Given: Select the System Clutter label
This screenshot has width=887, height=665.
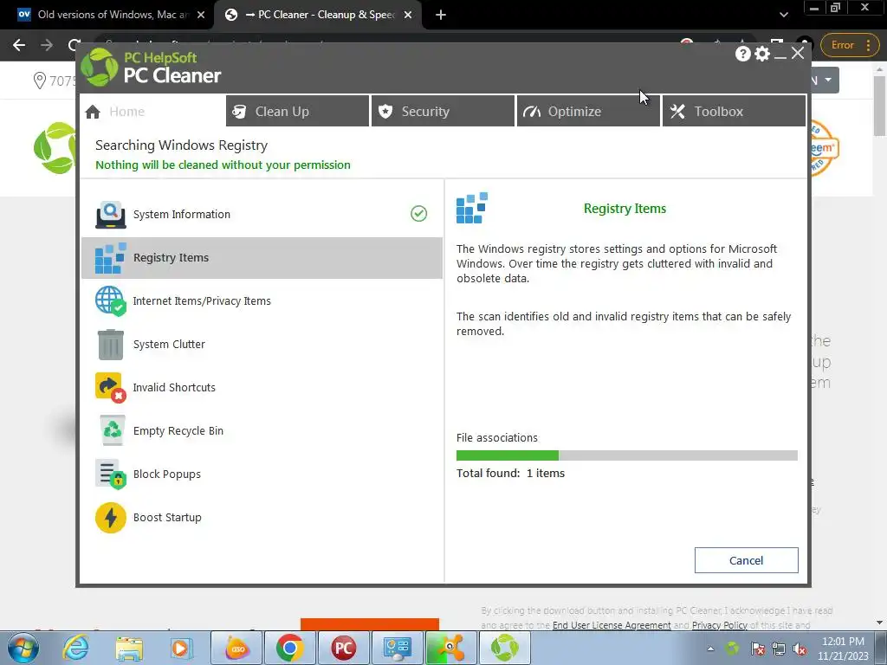Looking at the screenshot, I should [x=169, y=345].
